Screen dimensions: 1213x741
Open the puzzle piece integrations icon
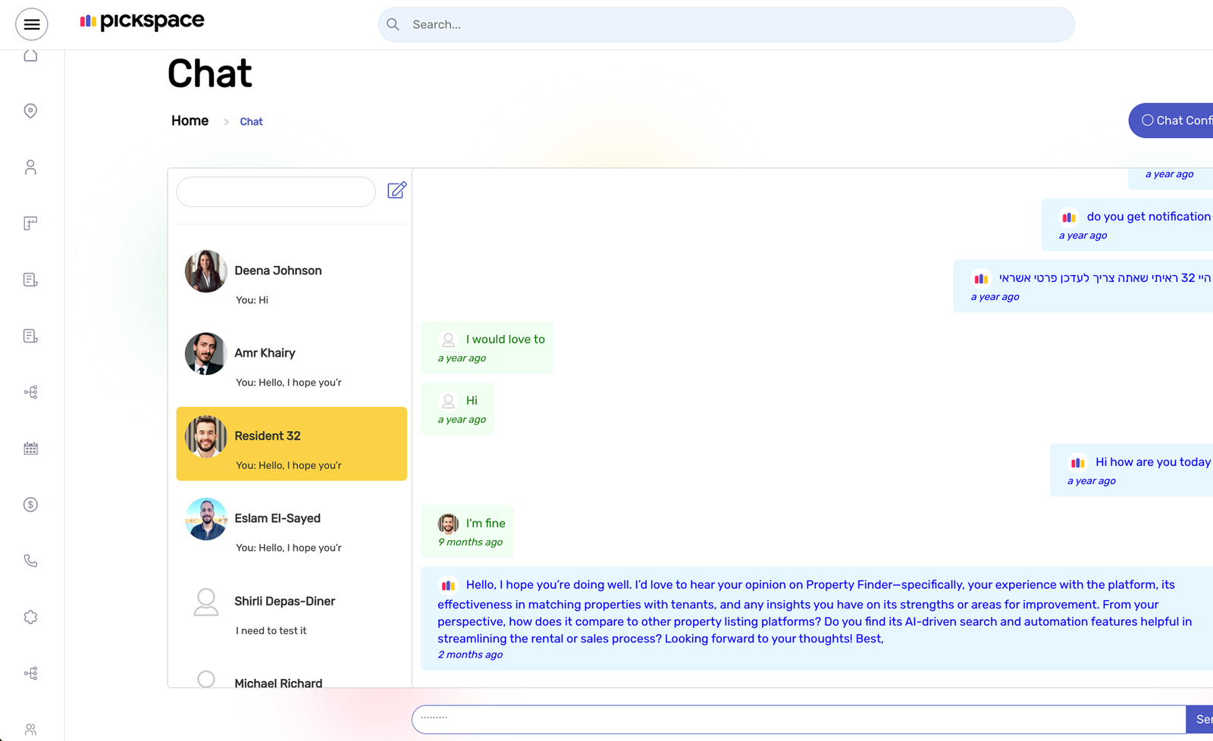30,617
